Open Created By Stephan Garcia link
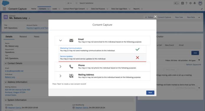This screenshot has height=111, width=205. [14, 108]
